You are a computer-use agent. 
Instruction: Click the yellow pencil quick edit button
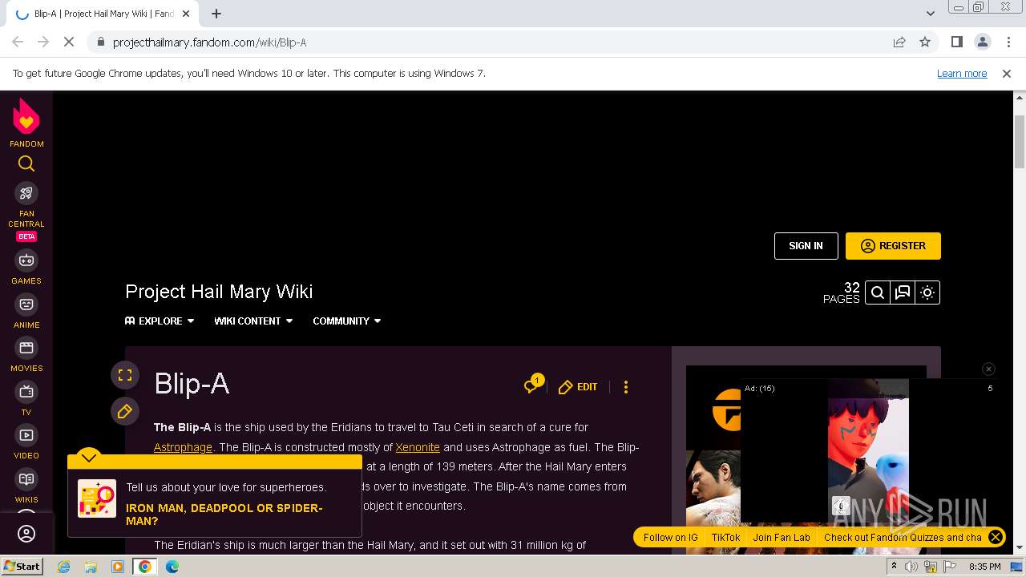125,411
